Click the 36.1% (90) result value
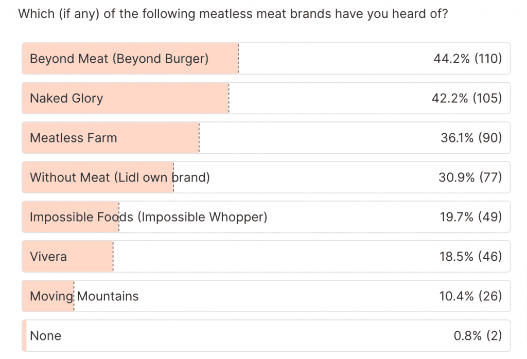Viewport: 527px width, 359px height. pos(471,138)
